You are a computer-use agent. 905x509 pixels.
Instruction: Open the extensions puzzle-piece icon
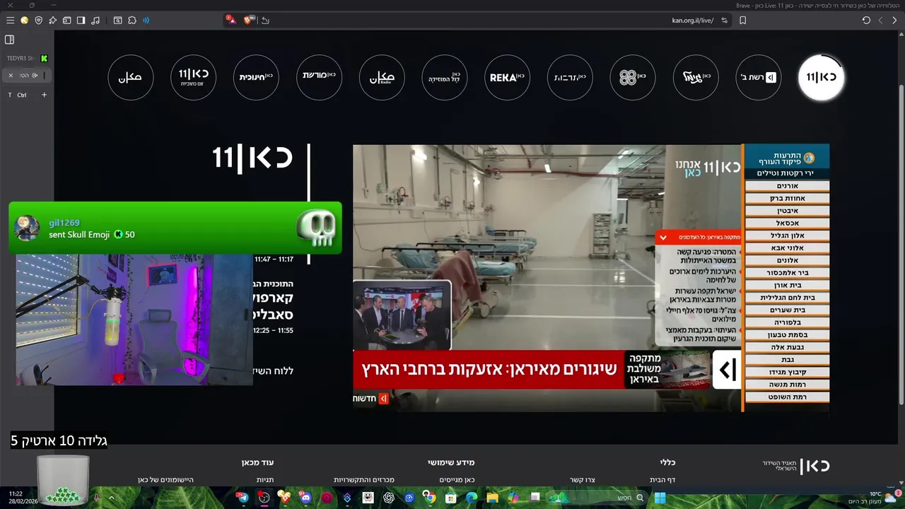click(x=132, y=21)
